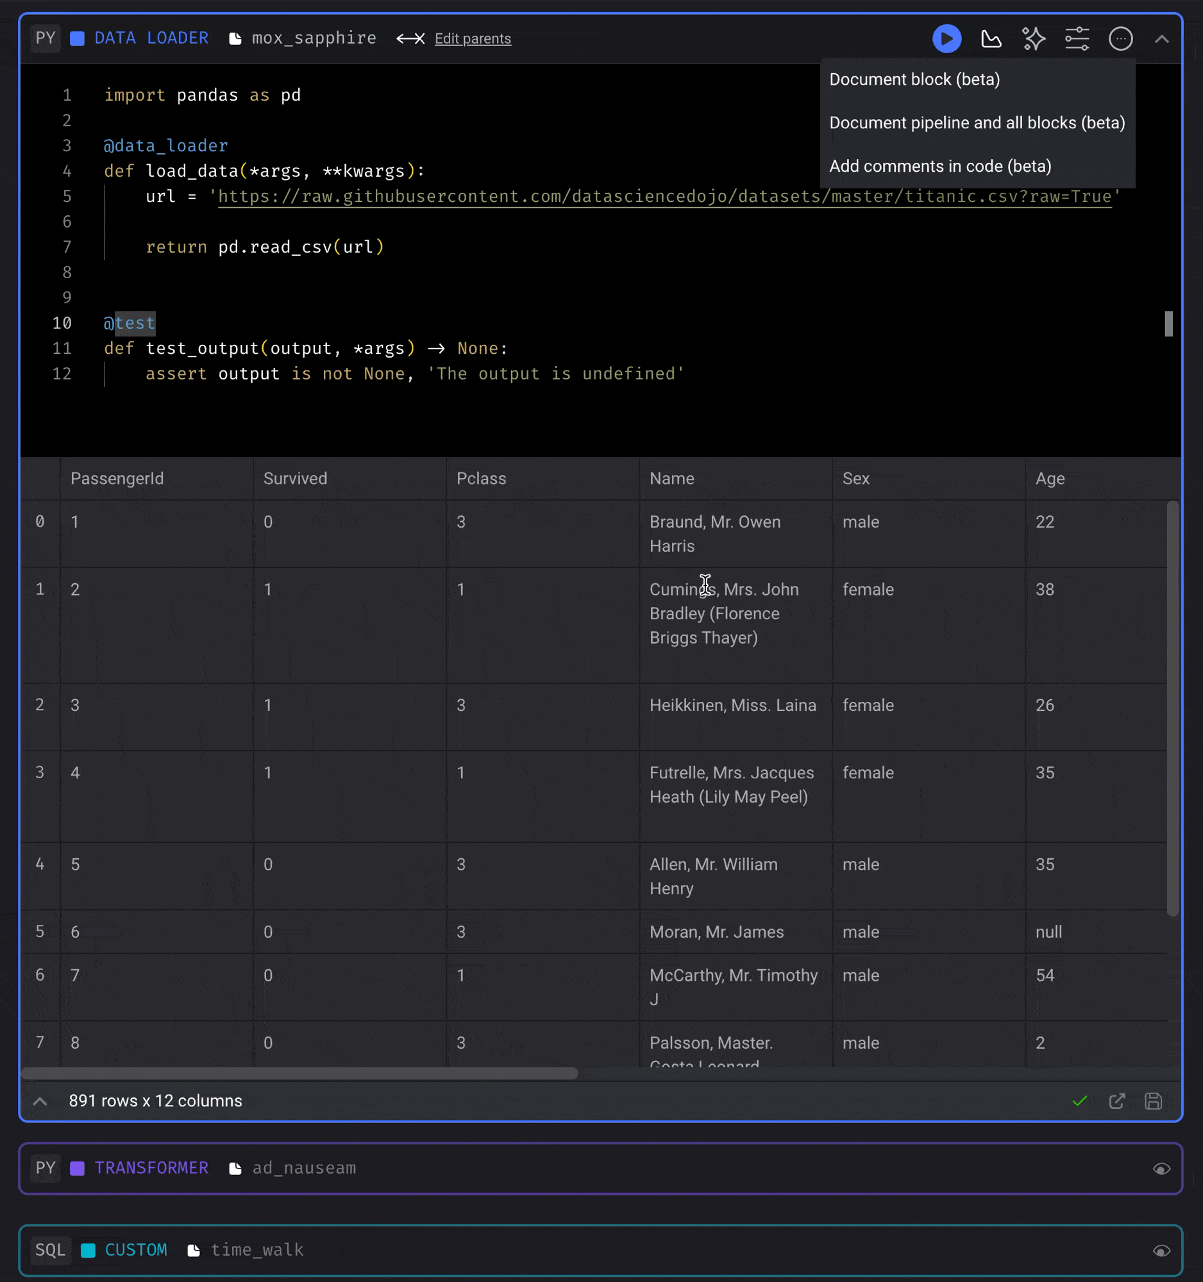Click the mox_sapphire file icon

(235, 38)
